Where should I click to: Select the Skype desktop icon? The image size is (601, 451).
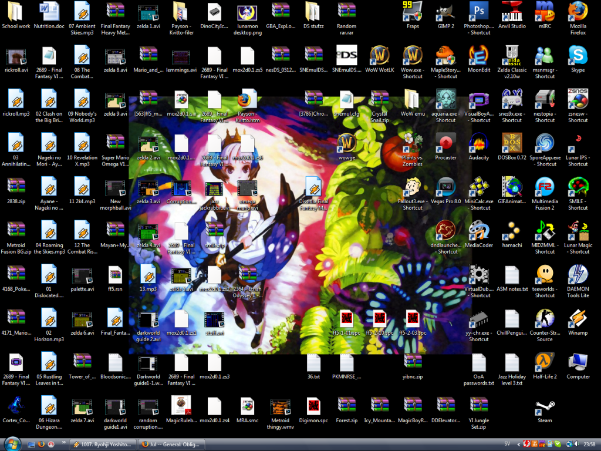coord(578,56)
